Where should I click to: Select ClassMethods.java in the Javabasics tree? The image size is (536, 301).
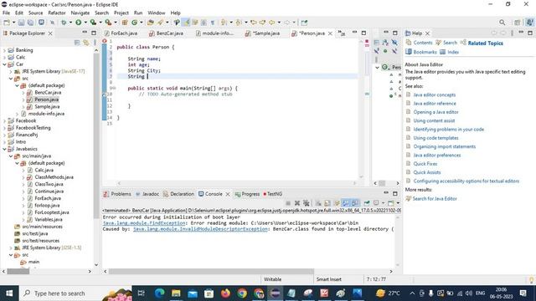tap(54, 177)
